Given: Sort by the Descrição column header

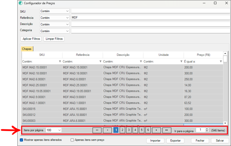Looking at the screenshot, I should [x=123, y=55].
